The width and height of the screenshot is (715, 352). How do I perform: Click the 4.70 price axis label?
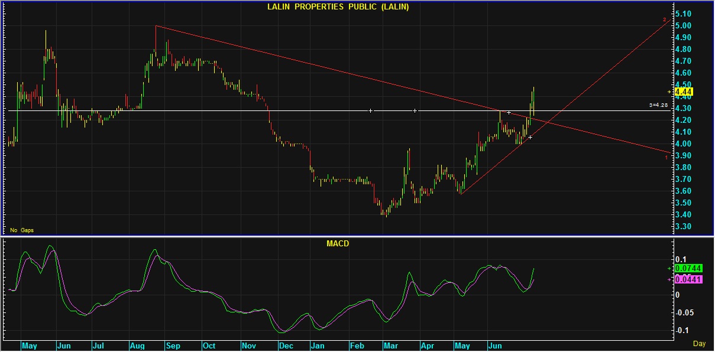pyautogui.click(x=684, y=61)
